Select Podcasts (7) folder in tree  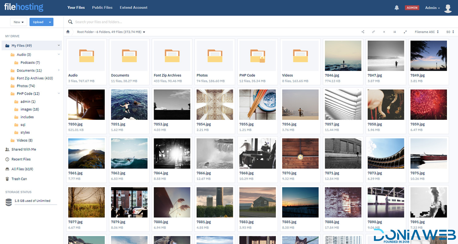tap(30, 63)
